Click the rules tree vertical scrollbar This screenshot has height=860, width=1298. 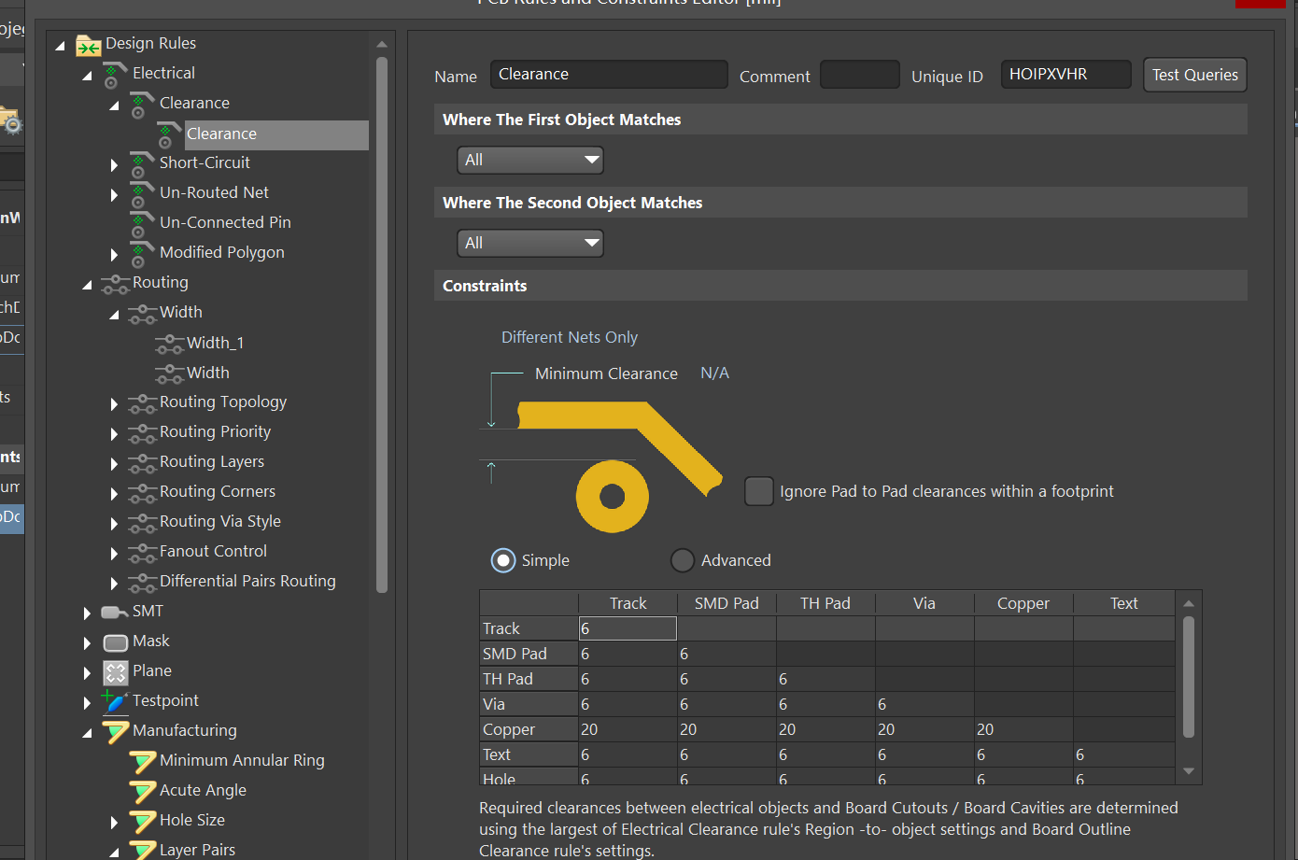381,325
